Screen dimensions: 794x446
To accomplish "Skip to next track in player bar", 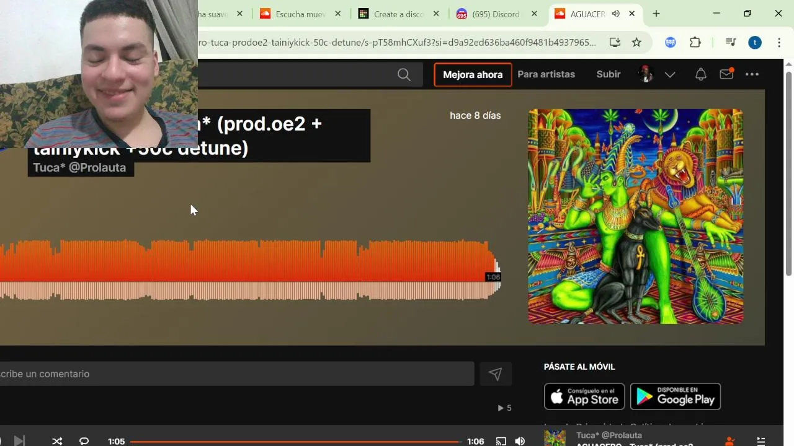I will click(x=19, y=441).
